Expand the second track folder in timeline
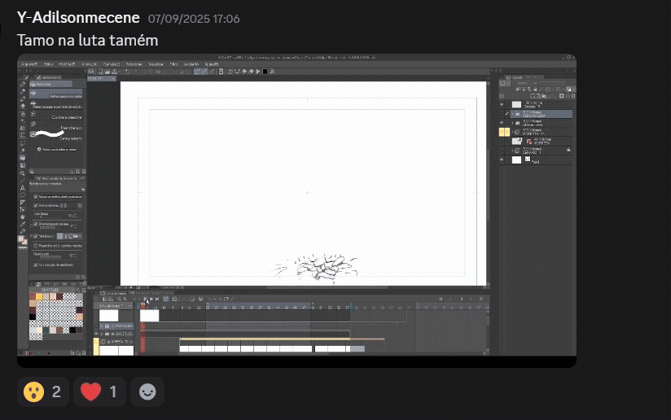The height and width of the screenshot is (420, 671). pyautogui.click(x=102, y=334)
